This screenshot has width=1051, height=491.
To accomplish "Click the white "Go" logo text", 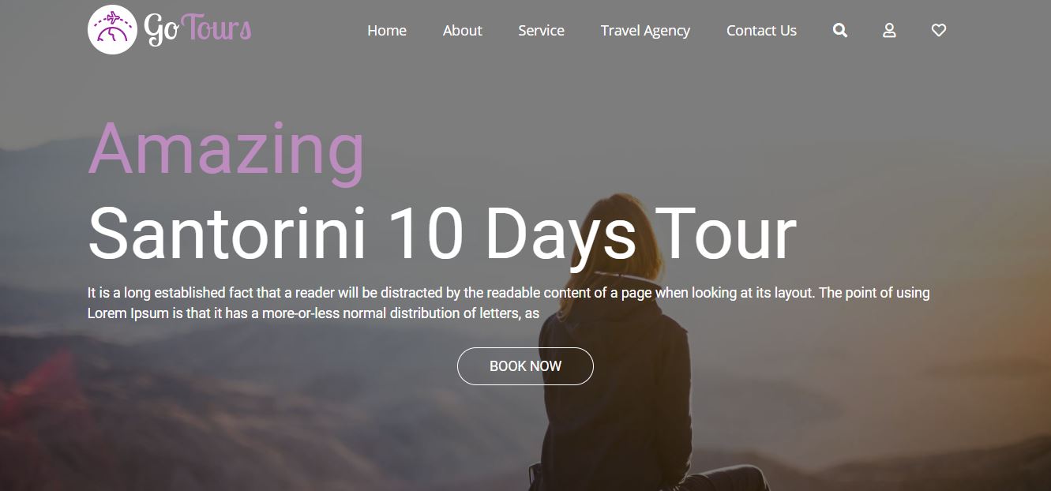I will (x=162, y=29).
